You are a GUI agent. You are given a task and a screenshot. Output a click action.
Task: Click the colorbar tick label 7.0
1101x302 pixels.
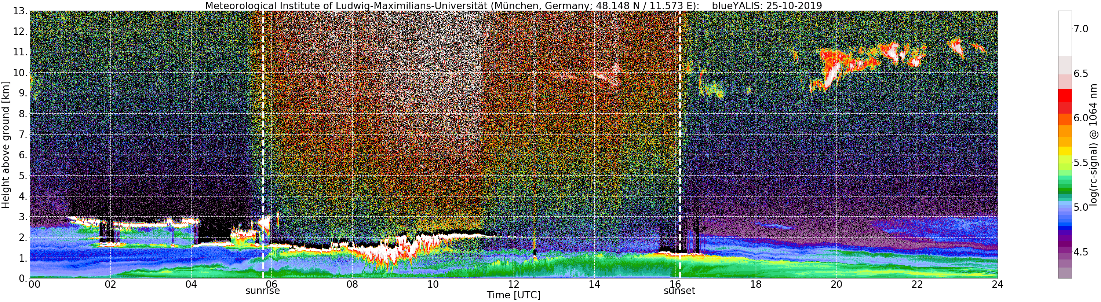tap(1080, 29)
